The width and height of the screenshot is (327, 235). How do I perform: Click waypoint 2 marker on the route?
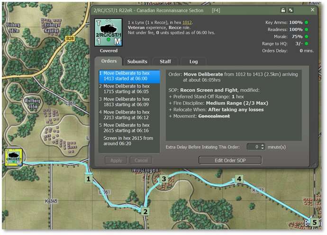tap(145, 212)
